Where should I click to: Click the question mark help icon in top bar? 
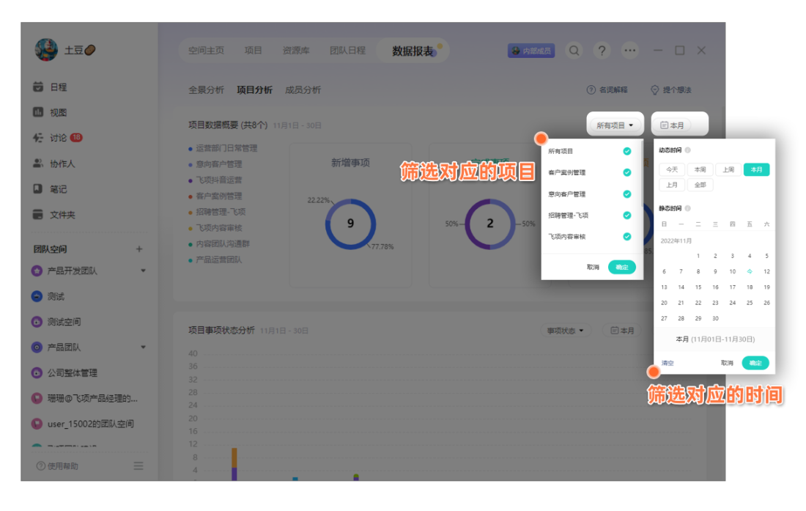click(602, 51)
